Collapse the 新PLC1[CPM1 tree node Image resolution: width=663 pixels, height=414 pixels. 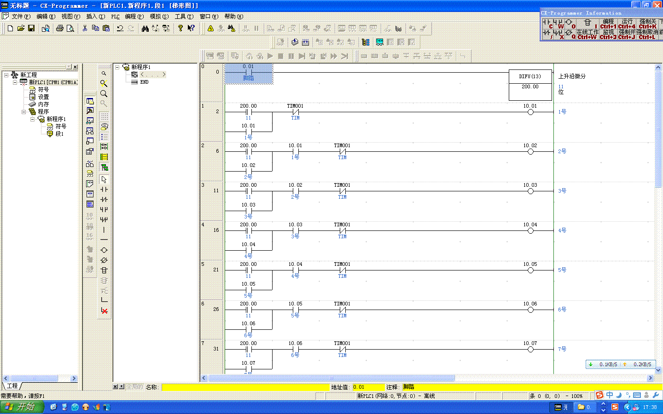[15, 82]
